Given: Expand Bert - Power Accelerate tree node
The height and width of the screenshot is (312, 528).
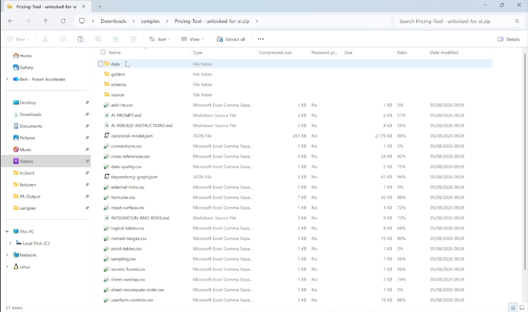Looking at the screenshot, I should tap(7, 79).
